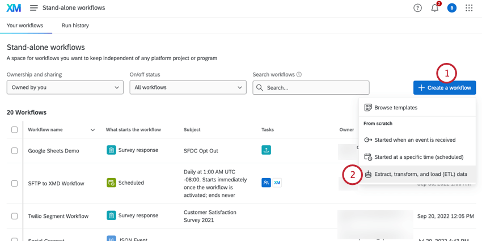Image resolution: width=482 pixels, height=241 pixels.
Task: Switch to the Run history tab
Action: point(75,26)
